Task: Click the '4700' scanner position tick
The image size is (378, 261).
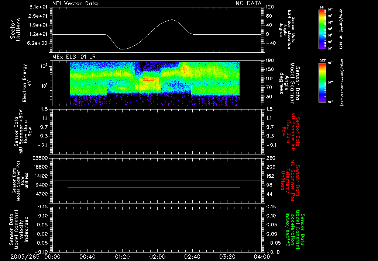Action: click(x=41, y=194)
